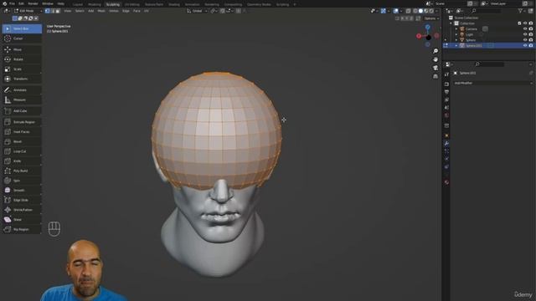The width and height of the screenshot is (536, 301).
Task: Select the Loop Cut tool
Action: (x=22, y=151)
